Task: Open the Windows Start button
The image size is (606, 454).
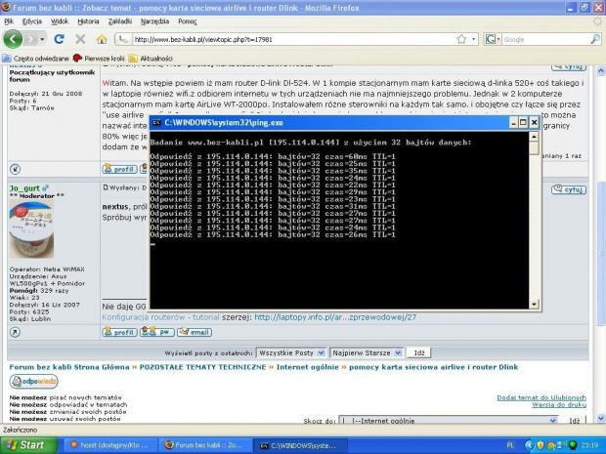Action: point(28,445)
